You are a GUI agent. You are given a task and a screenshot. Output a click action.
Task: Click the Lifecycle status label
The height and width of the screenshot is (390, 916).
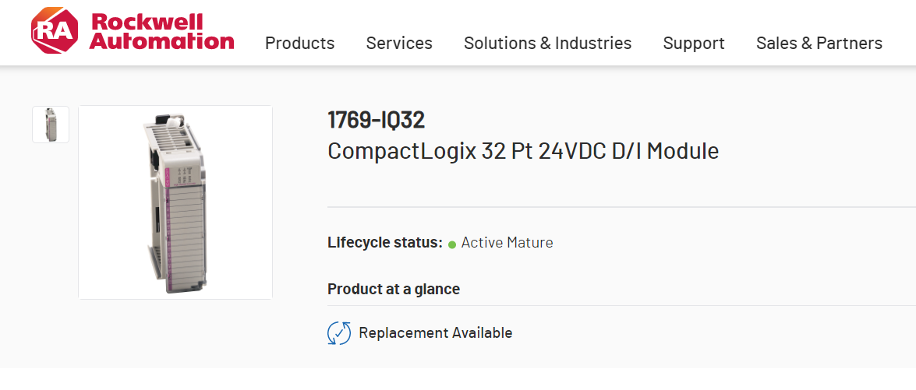pyautogui.click(x=385, y=243)
